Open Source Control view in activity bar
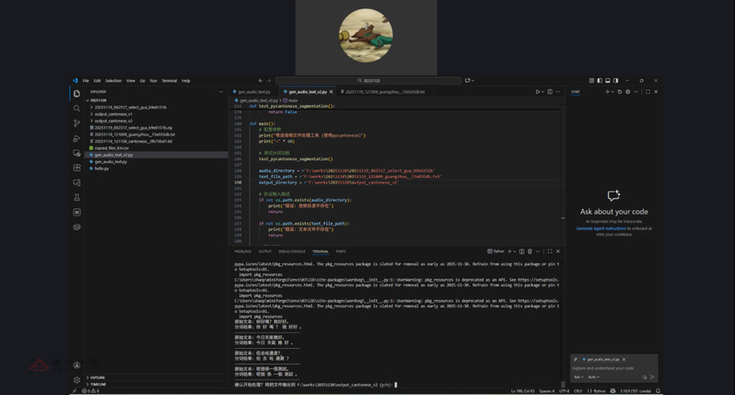Image resolution: width=735 pixels, height=395 pixels. [77, 123]
